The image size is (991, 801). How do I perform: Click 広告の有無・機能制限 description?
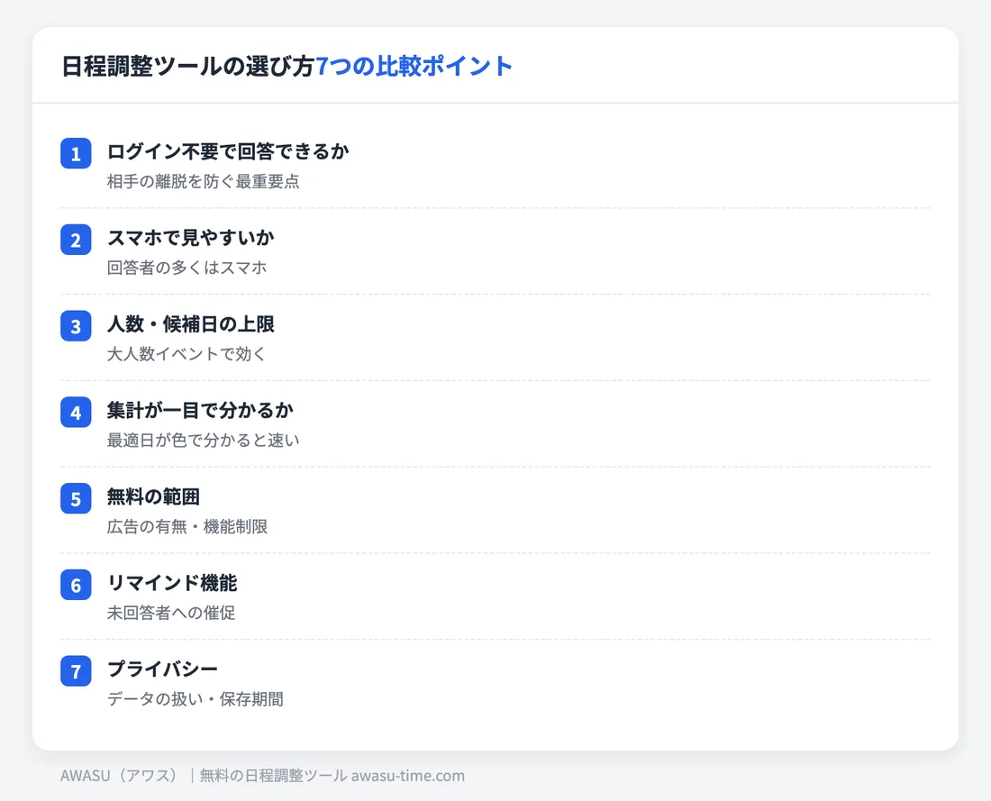tap(187, 526)
